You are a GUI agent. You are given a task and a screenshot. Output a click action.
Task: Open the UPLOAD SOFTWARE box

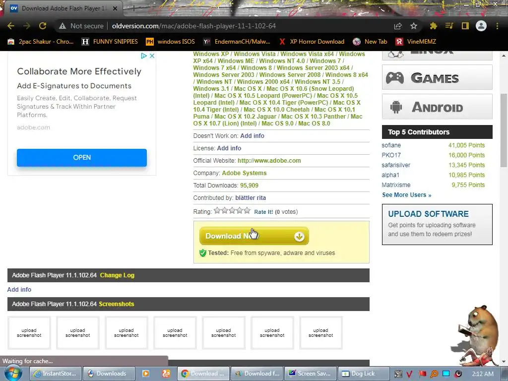pyautogui.click(x=437, y=224)
